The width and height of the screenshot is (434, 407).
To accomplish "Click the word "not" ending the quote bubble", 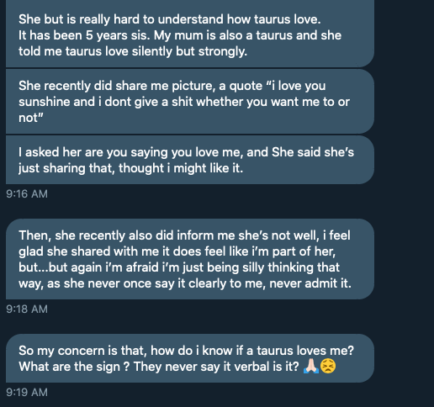I will coord(28,118).
